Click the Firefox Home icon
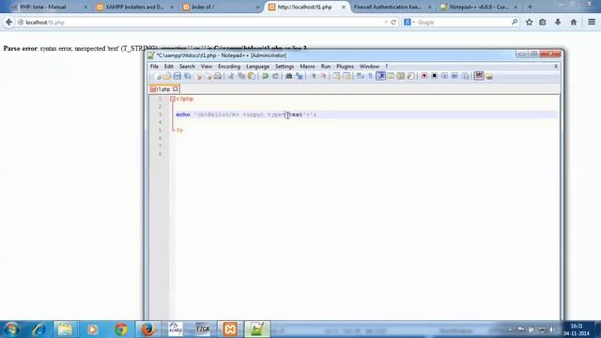The image size is (601, 338). (x=574, y=23)
